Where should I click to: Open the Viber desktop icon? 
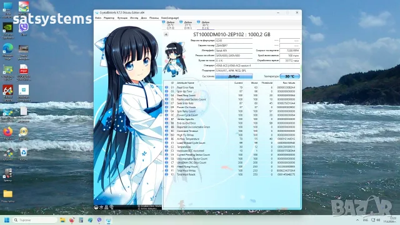coord(24,29)
